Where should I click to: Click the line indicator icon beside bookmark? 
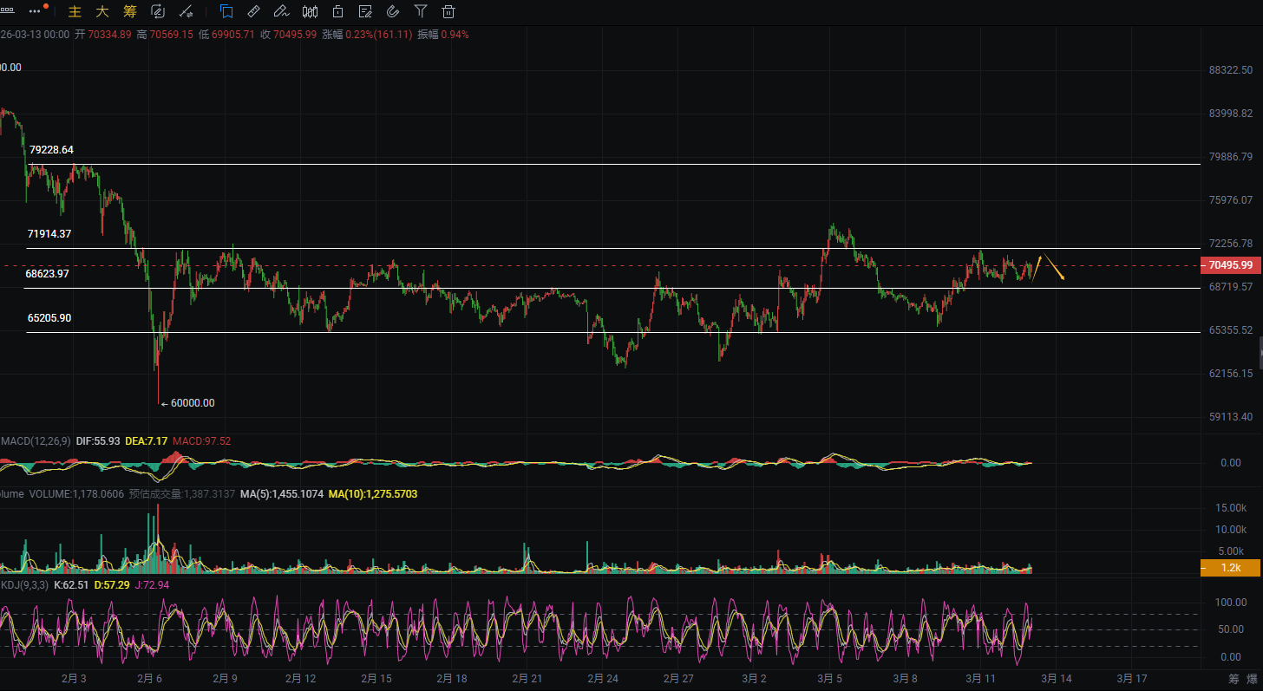(x=186, y=11)
